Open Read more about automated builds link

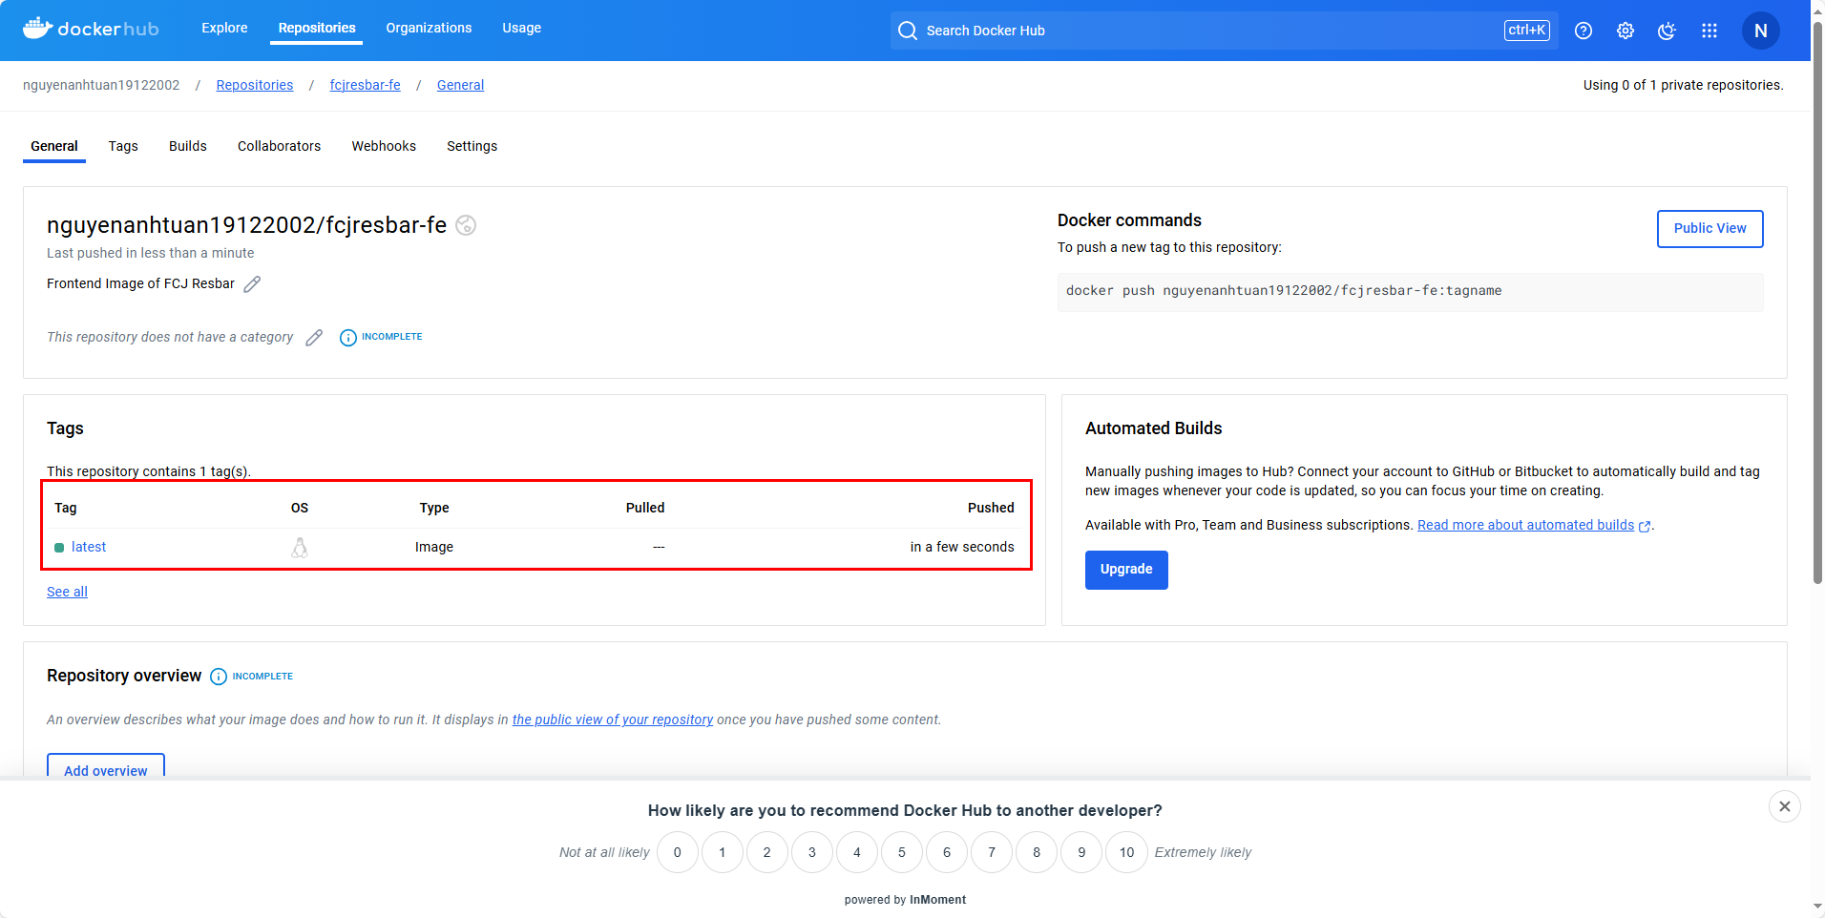(x=1525, y=525)
